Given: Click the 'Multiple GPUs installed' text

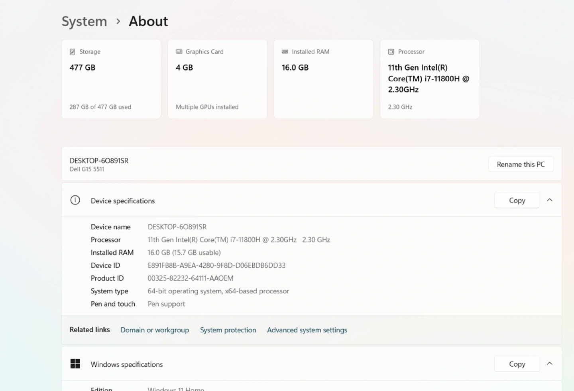Looking at the screenshot, I should (x=207, y=107).
